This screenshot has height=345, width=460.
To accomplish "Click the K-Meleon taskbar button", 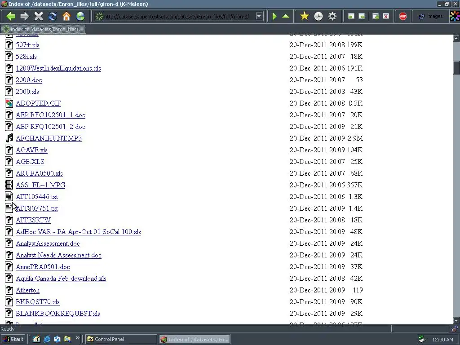I will tap(195, 340).
